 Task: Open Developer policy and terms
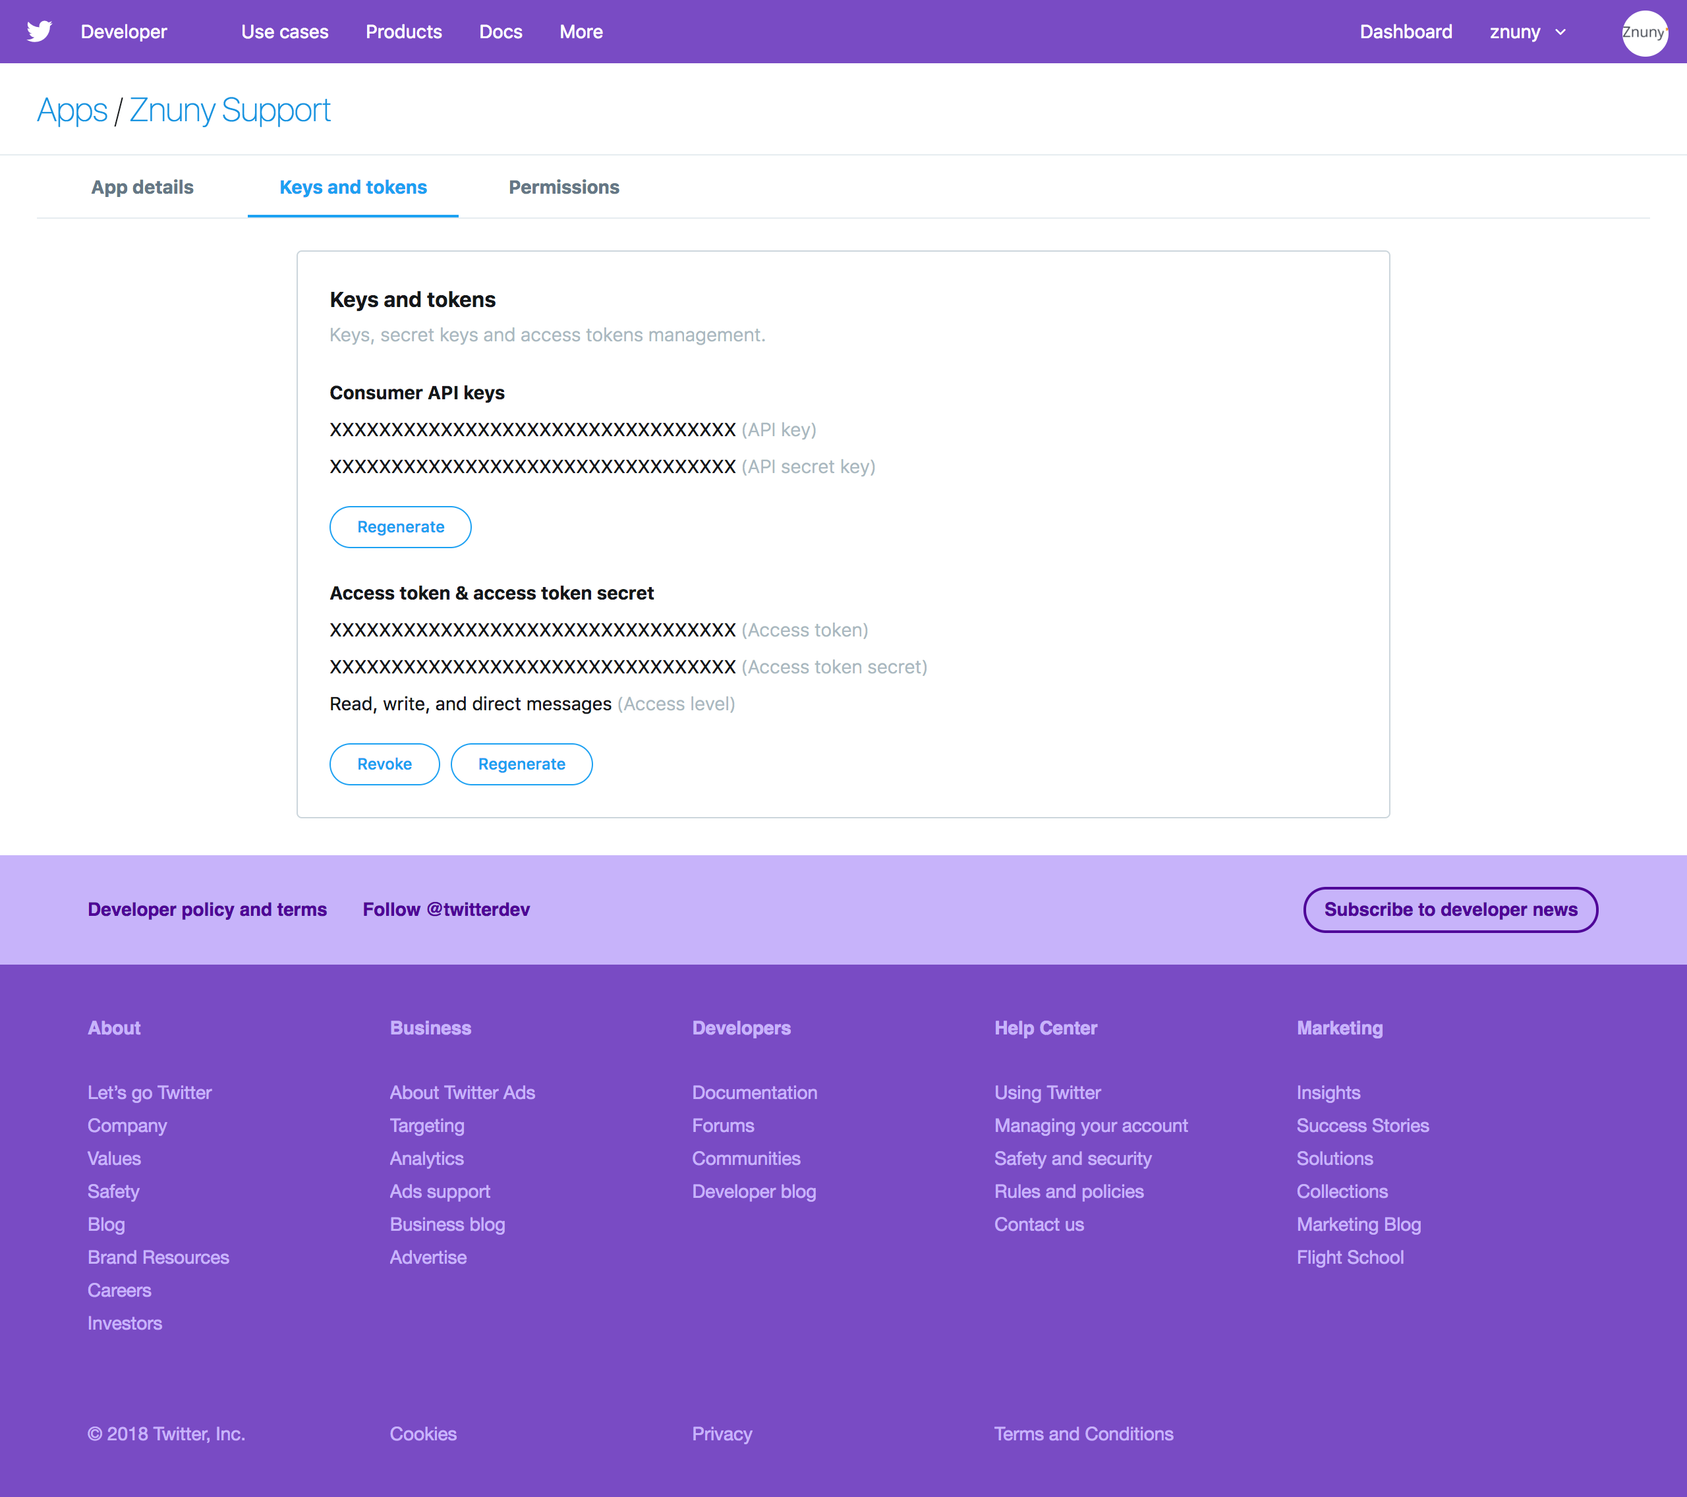[207, 909]
